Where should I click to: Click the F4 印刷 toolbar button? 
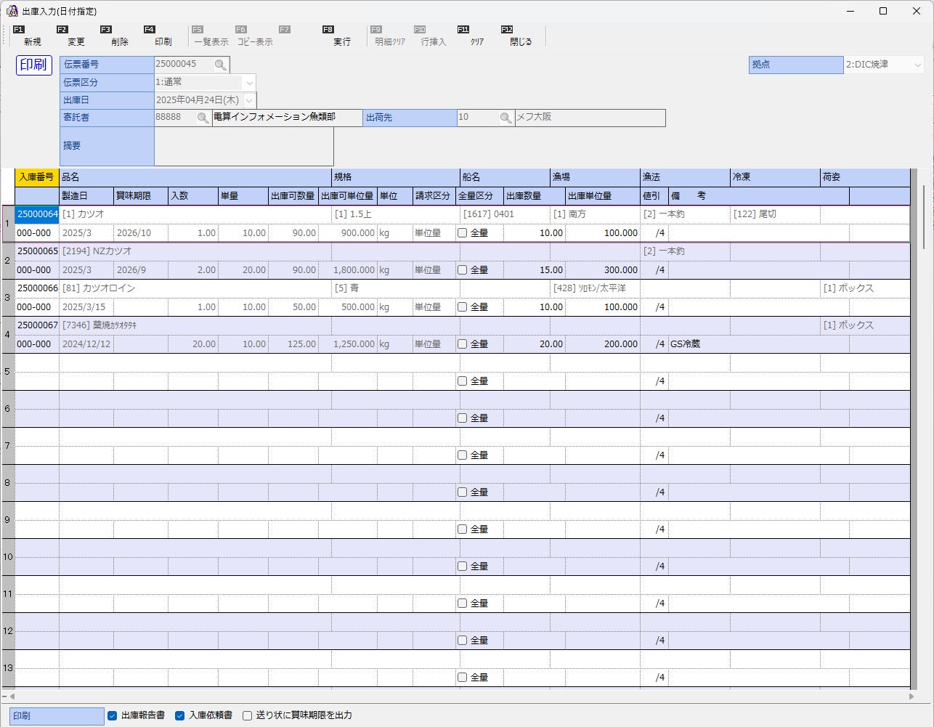[x=163, y=36]
